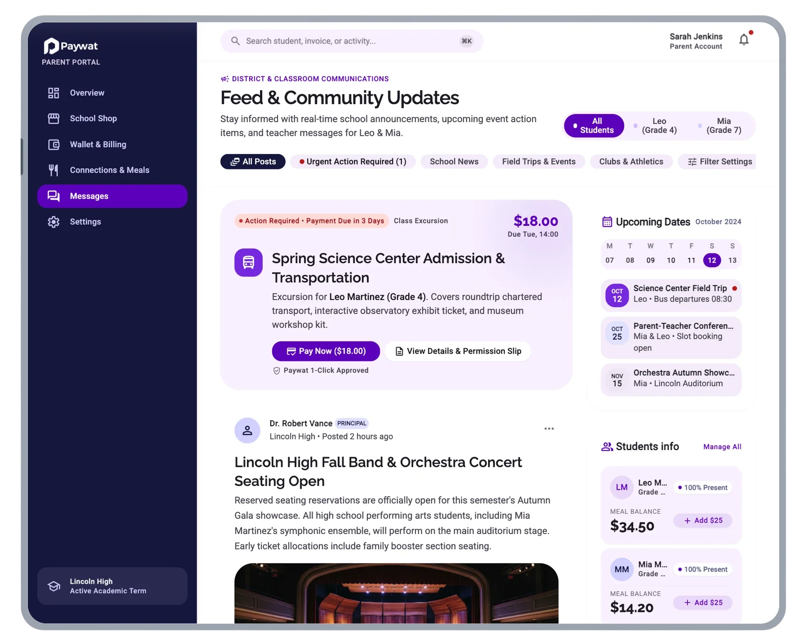The width and height of the screenshot is (811, 644).
Task: Click the Messages chat bubbles icon
Action: [54, 196]
